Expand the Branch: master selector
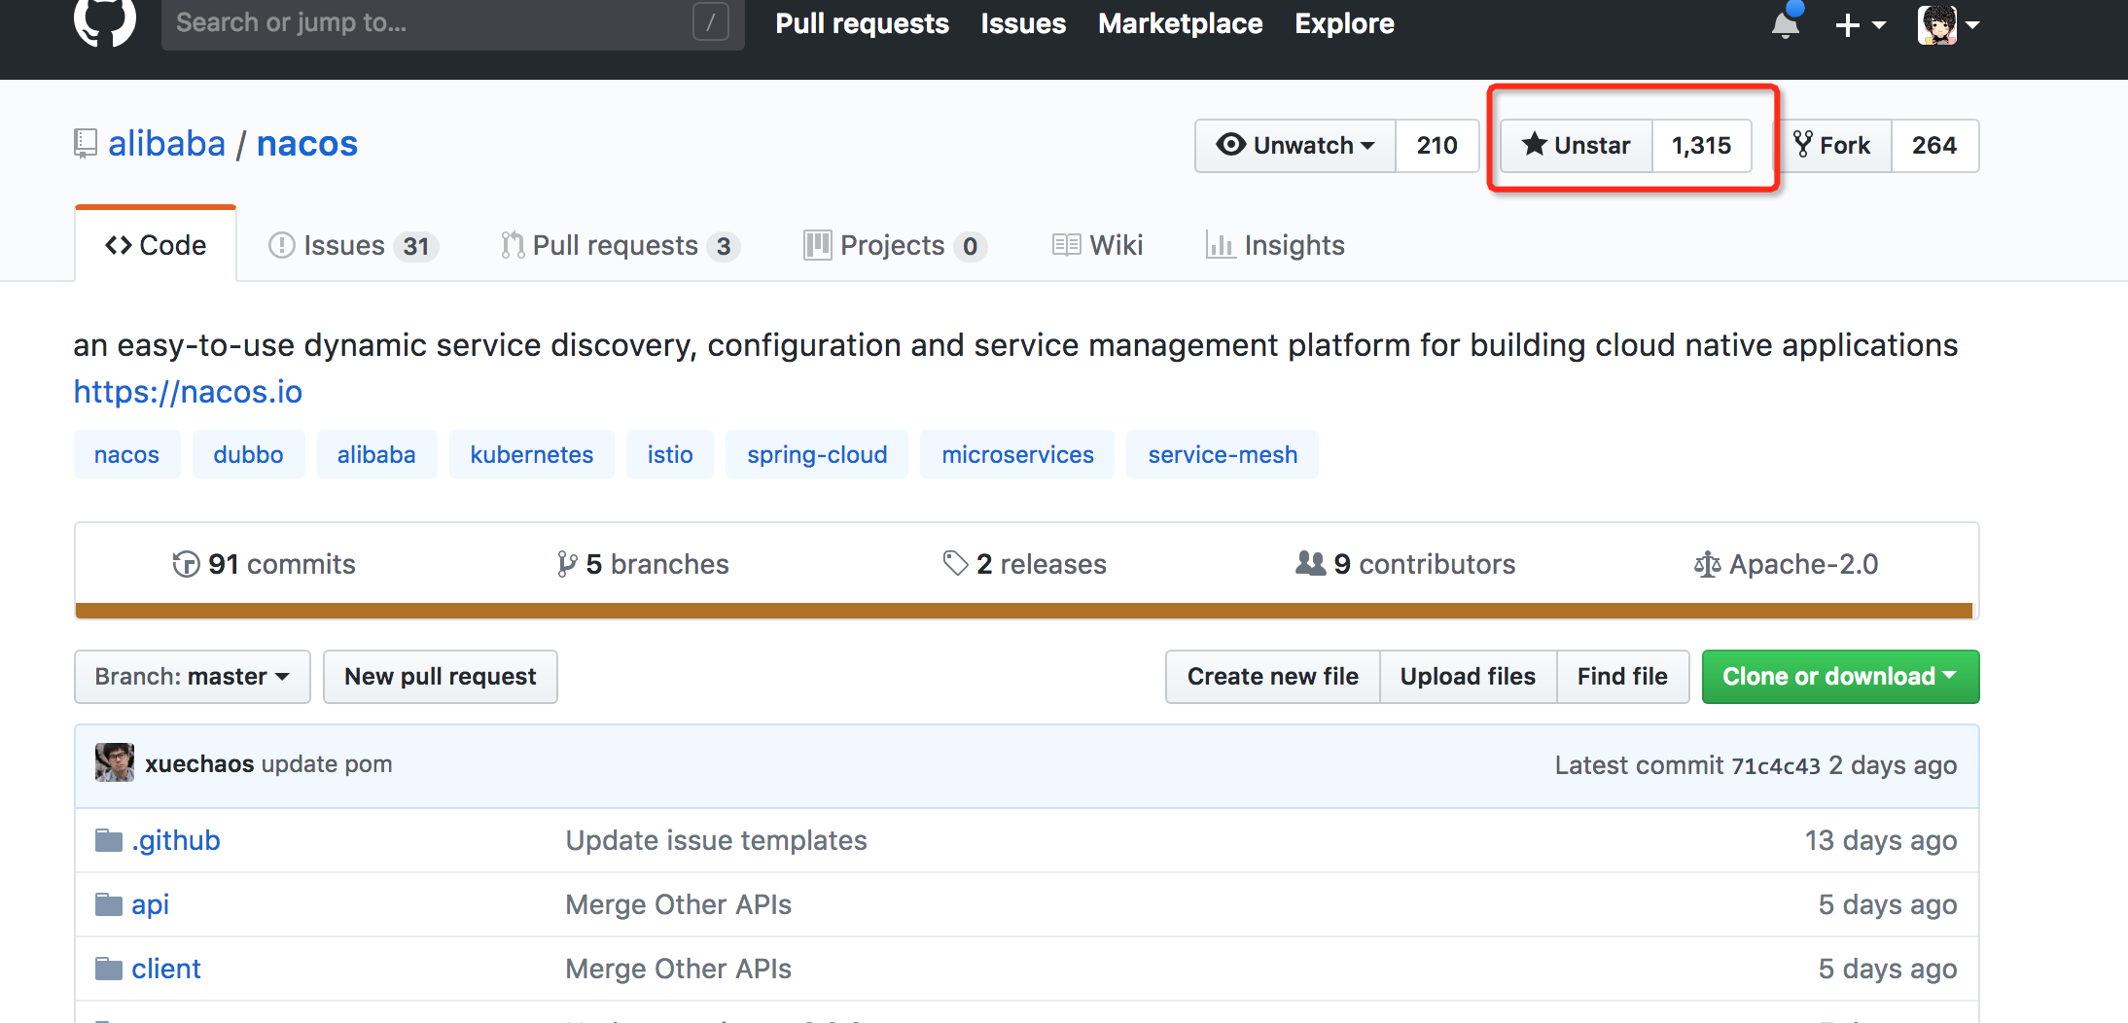Viewport: 2128px width, 1023px height. click(x=193, y=677)
